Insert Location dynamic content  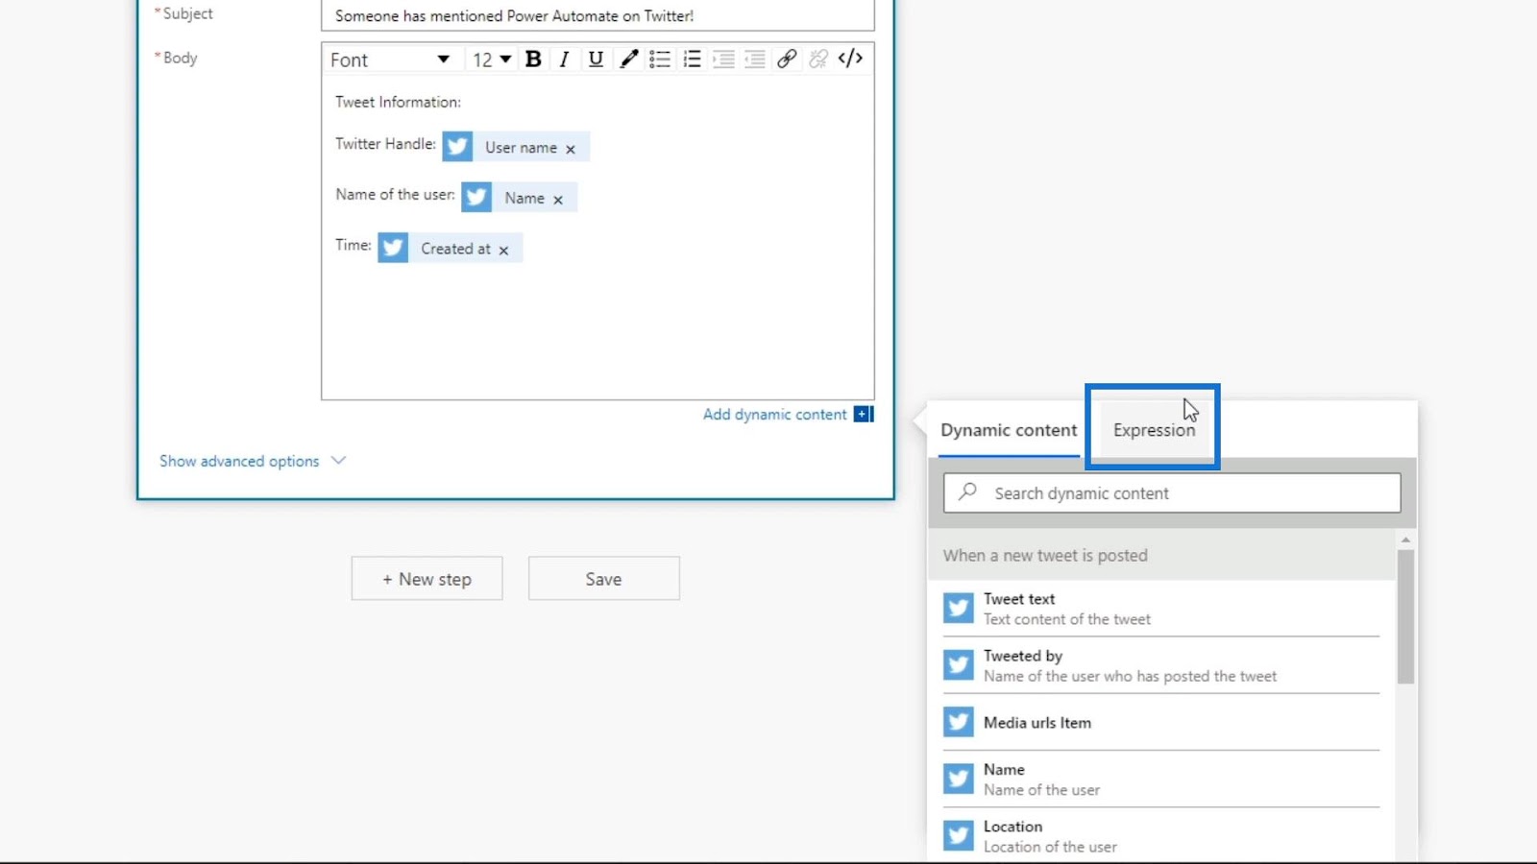(1161, 835)
